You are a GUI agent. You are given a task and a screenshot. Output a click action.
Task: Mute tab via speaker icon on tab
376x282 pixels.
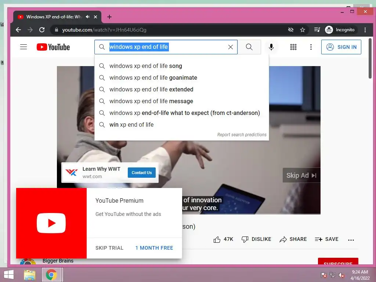[87, 17]
